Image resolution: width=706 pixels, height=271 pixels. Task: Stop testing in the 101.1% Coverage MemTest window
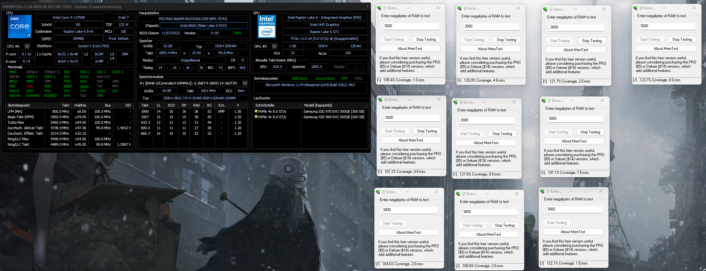point(590,132)
